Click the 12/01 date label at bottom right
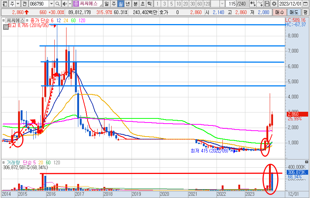This screenshot has width=310, height=198. pos(293,194)
